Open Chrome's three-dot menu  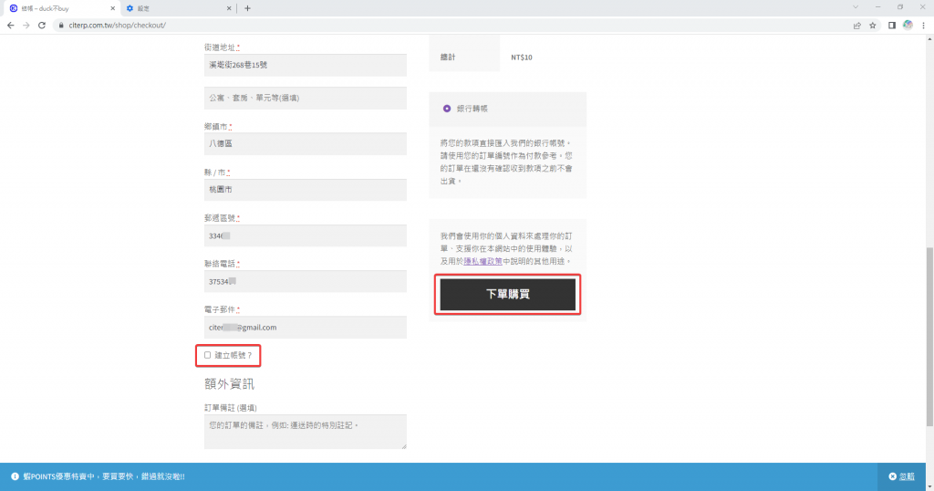pos(924,25)
